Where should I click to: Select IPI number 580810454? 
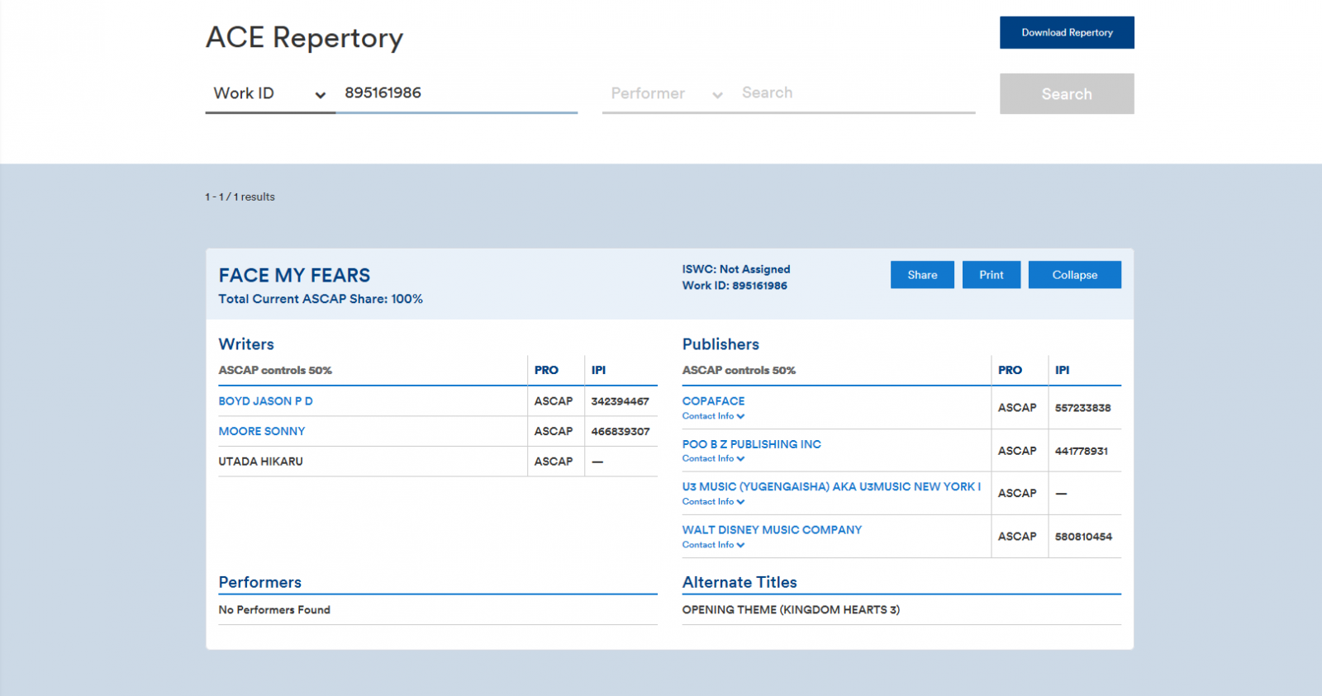click(x=1083, y=537)
